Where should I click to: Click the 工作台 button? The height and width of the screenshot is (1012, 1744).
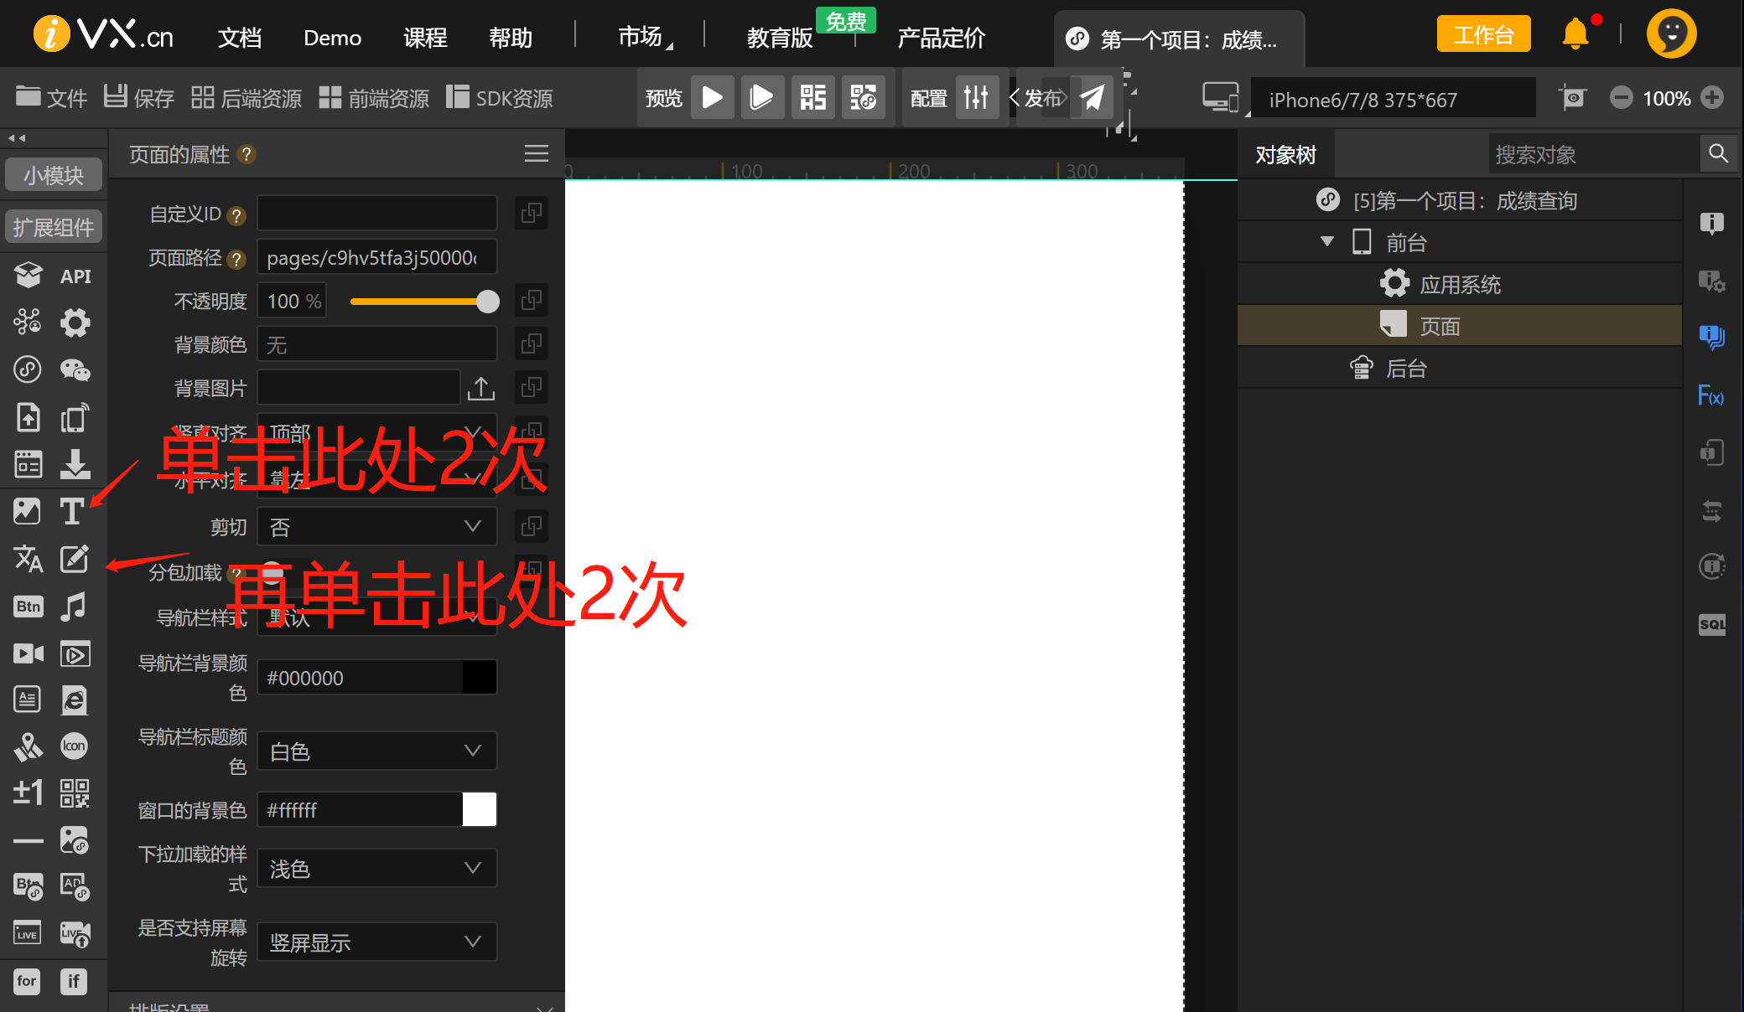coord(1483,34)
